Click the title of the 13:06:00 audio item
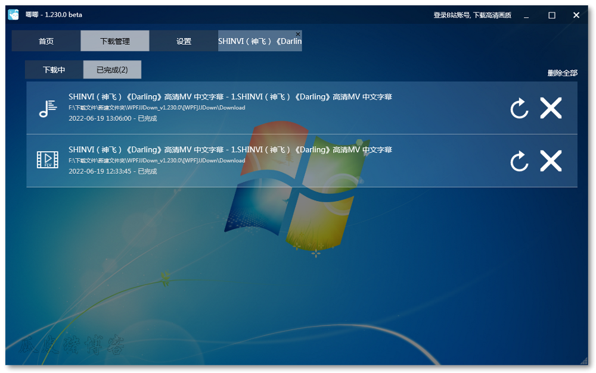596x373 pixels. pyautogui.click(x=230, y=97)
